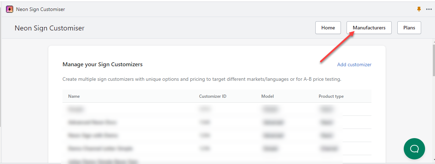This screenshot has height=164, width=435.
Task: Click the Name column header
Action: point(74,96)
